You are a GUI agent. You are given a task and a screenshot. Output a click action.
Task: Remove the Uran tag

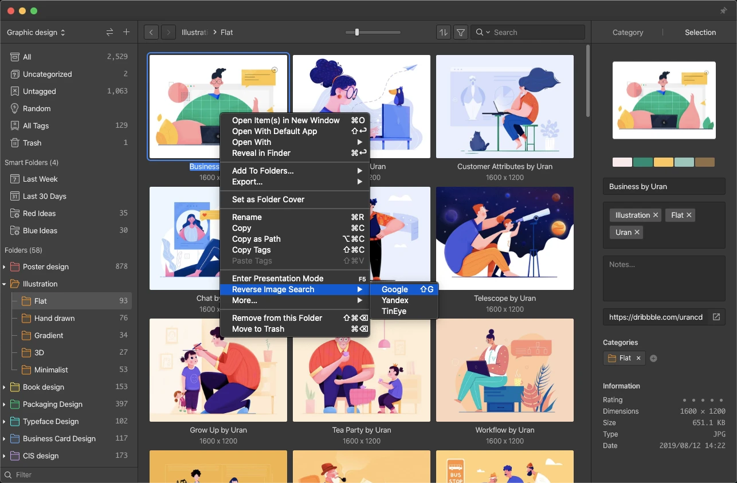click(637, 233)
